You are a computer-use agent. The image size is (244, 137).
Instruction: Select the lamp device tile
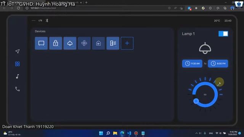click(70, 43)
